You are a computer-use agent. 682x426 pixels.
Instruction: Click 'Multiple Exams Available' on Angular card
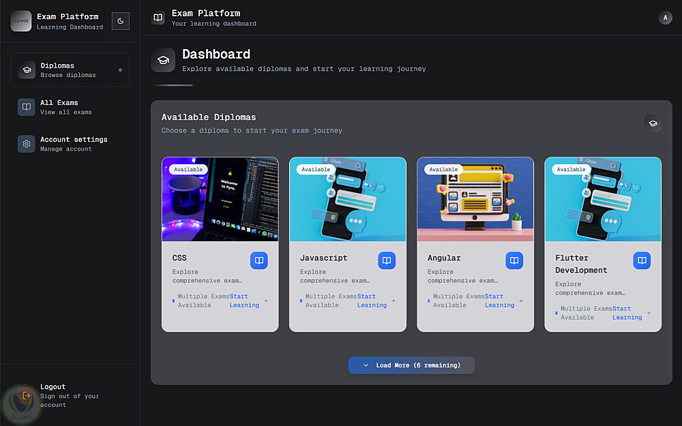456,301
